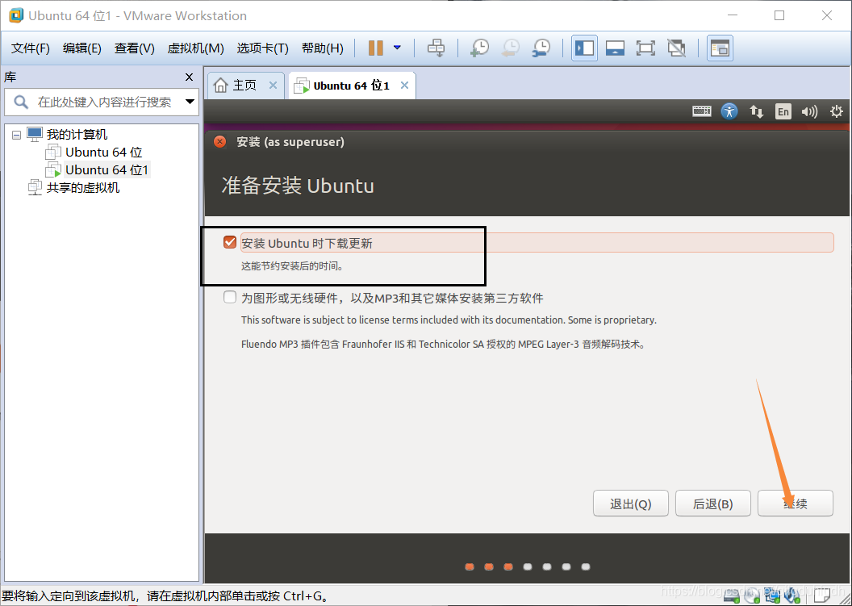Open the 帮助(H) menu

tap(322, 48)
